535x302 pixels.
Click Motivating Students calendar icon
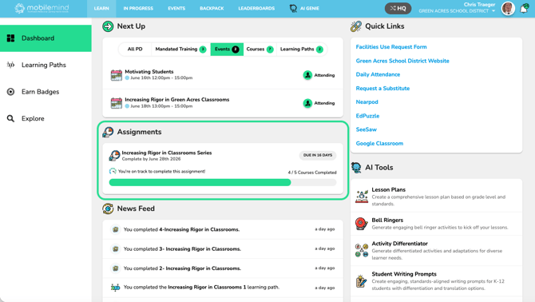tap(117, 75)
